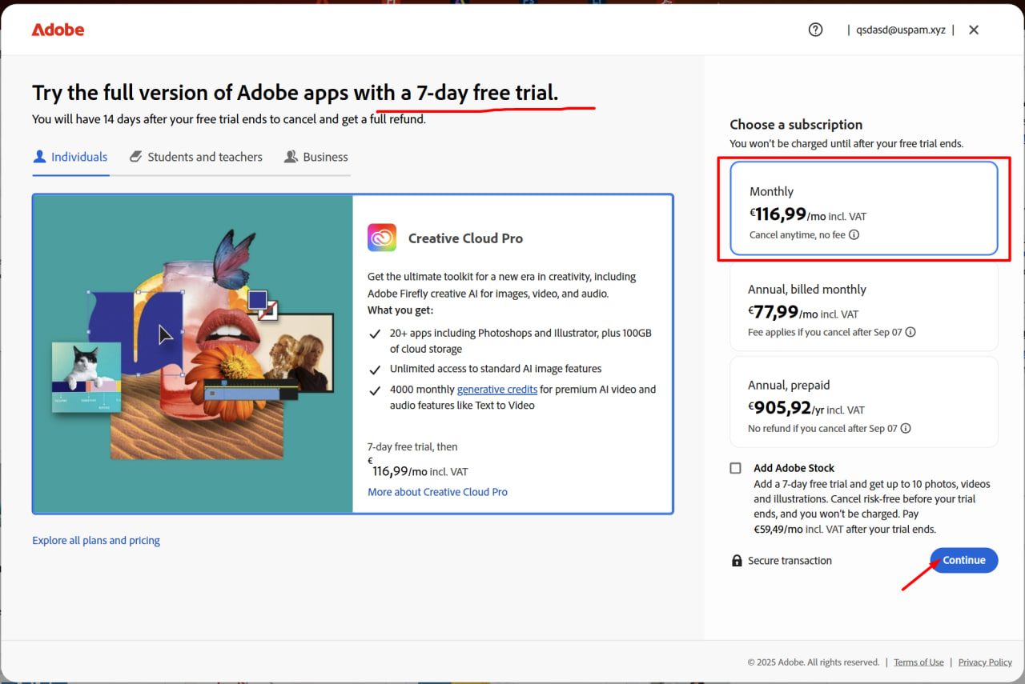Click the Creative Cloud Pro title
Image resolution: width=1025 pixels, height=684 pixels.
[465, 238]
